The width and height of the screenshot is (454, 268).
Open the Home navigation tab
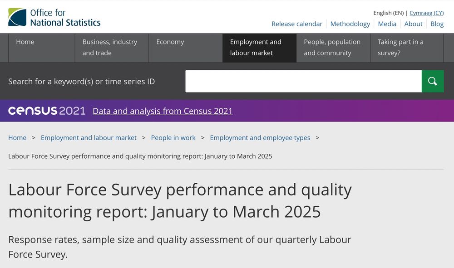tap(42, 48)
